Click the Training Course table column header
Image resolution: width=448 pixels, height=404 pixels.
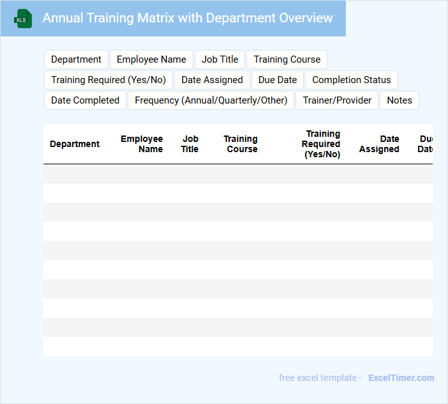coord(241,144)
